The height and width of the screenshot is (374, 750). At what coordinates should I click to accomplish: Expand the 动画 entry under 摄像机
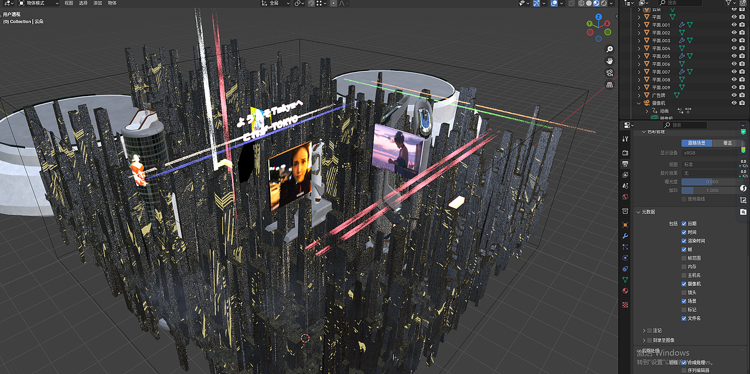tap(647, 110)
